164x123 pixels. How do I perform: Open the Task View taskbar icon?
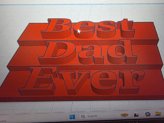136,115
